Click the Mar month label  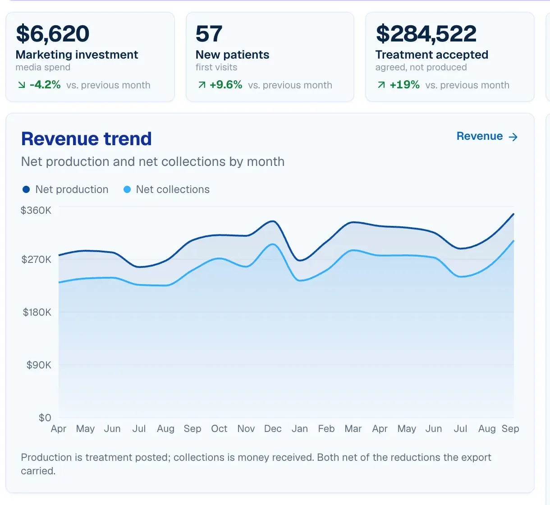coord(353,429)
